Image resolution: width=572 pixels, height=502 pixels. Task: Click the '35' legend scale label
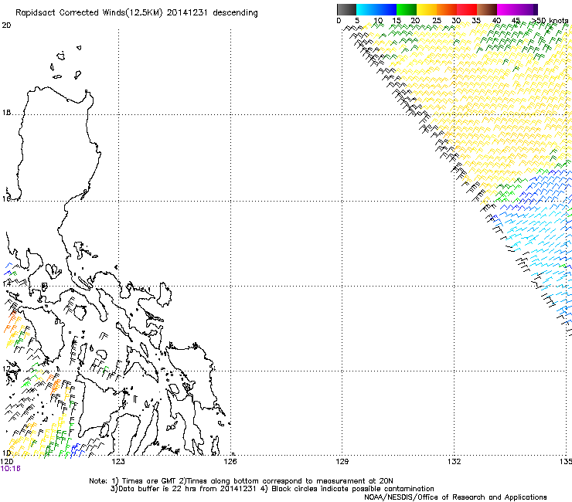tap(476, 21)
